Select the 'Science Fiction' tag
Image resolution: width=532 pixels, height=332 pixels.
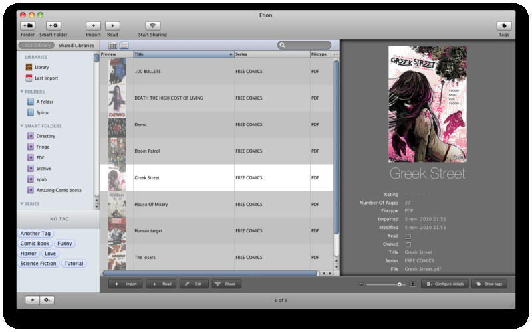click(x=38, y=263)
